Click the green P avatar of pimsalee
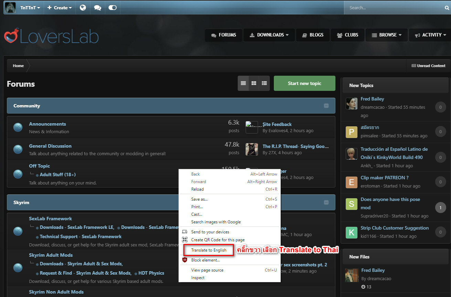 pos(351,132)
